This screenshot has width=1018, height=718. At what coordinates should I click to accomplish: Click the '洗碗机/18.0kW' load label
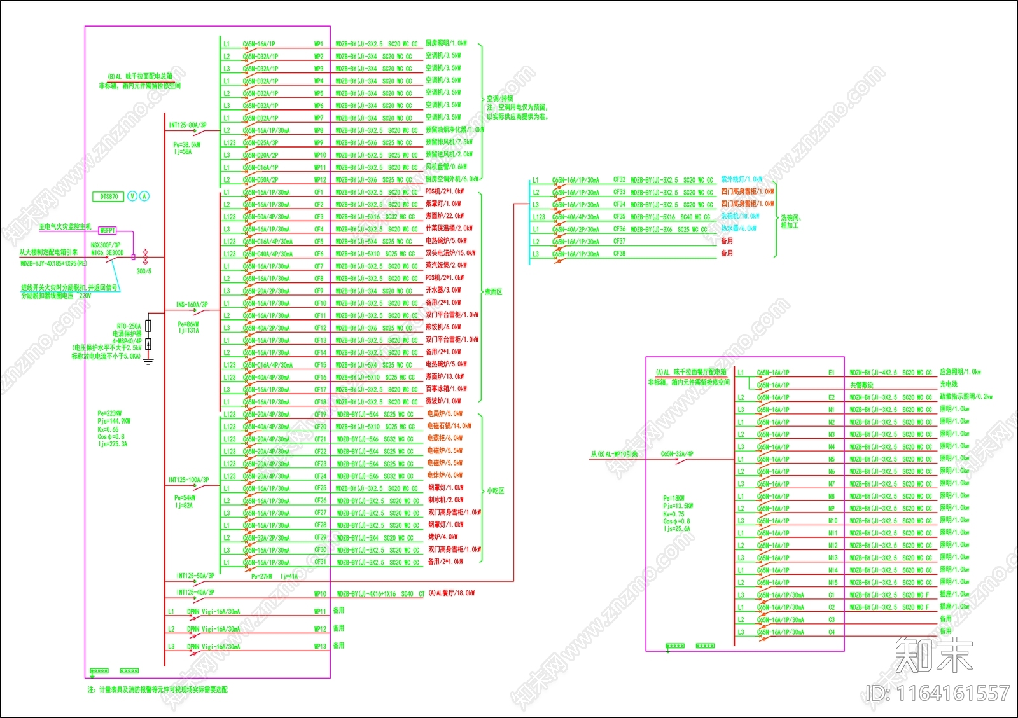740,216
